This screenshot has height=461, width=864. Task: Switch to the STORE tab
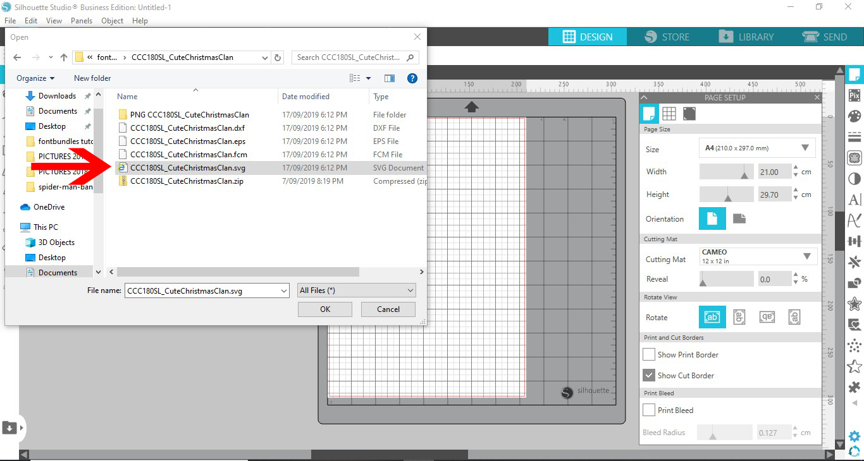(667, 37)
